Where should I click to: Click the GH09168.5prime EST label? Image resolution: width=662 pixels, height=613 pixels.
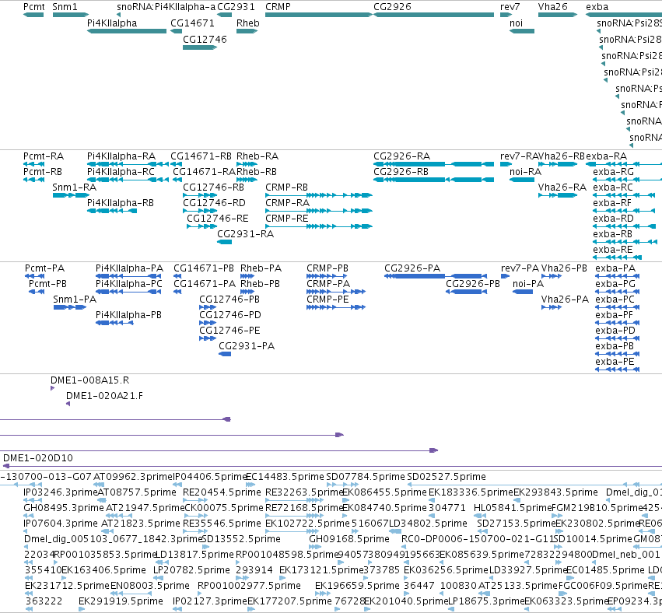point(349,539)
